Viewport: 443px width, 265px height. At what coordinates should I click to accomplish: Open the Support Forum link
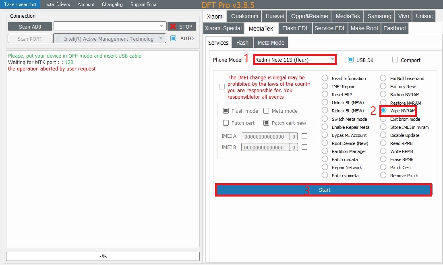pyautogui.click(x=144, y=4)
